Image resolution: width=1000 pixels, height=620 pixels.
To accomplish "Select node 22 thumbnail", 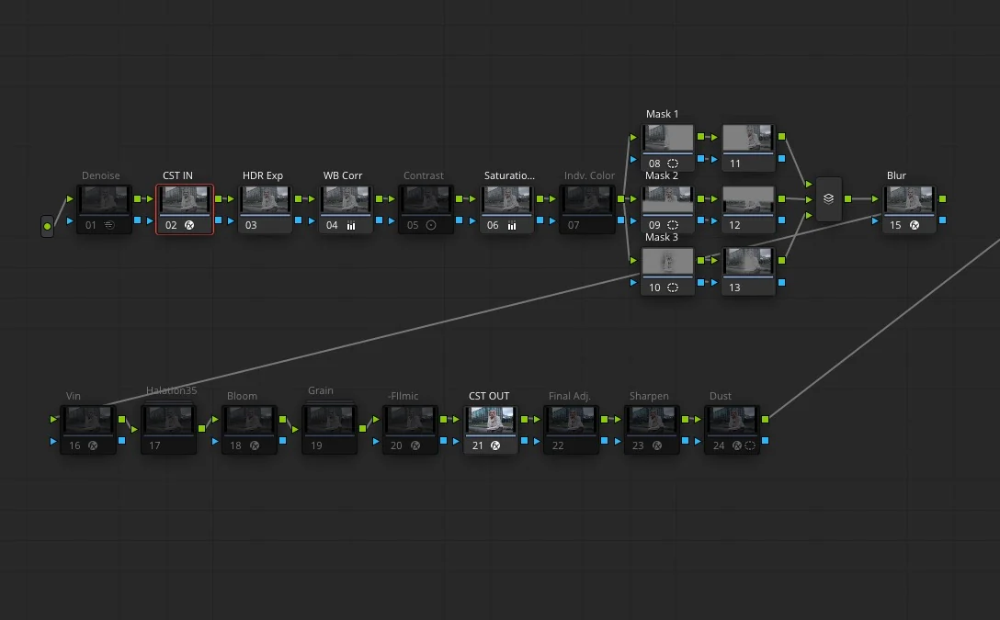I will tap(571, 421).
